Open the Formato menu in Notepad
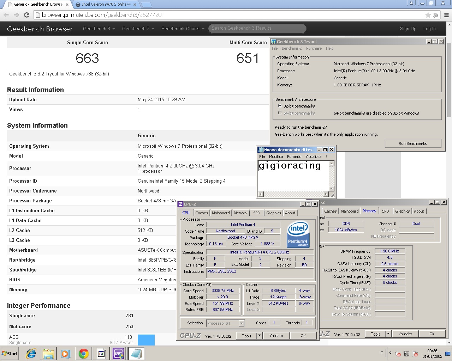 [294, 157]
